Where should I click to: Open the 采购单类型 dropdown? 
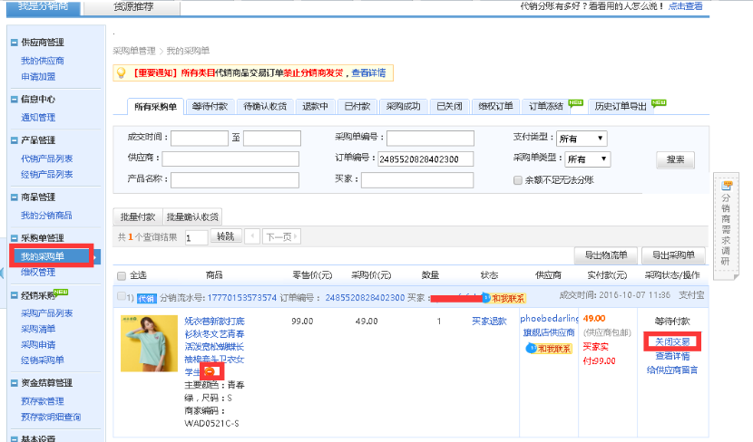[588, 159]
